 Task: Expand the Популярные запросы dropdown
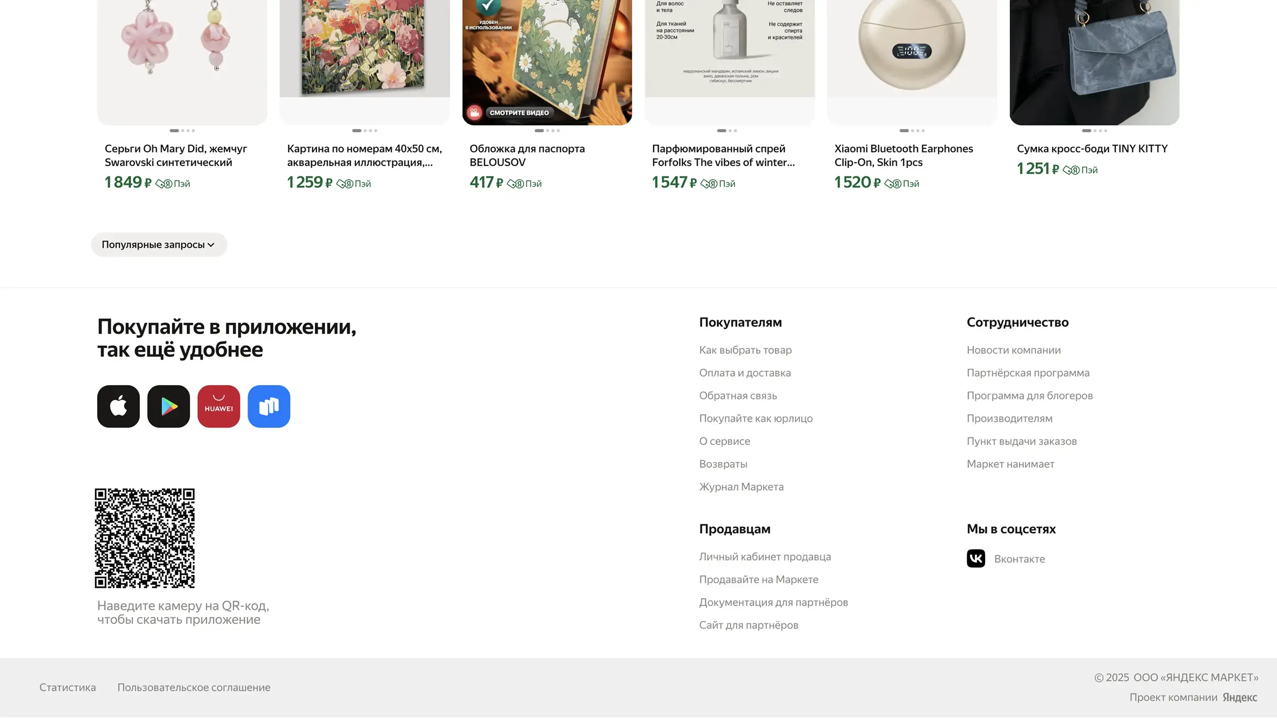pos(159,245)
